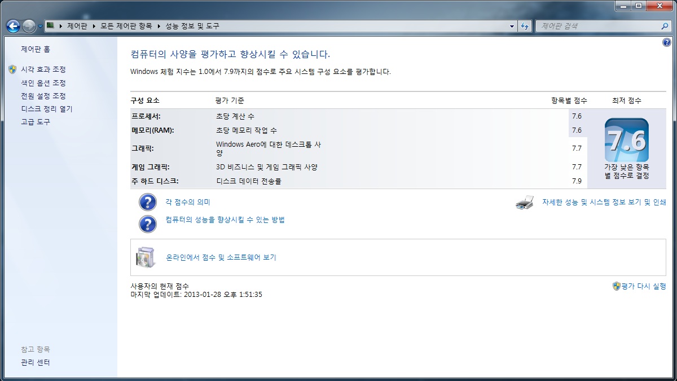The height and width of the screenshot is (381, 677).
Task: Open 관리 센터 under 참고 항목
Action: [36, 362]
